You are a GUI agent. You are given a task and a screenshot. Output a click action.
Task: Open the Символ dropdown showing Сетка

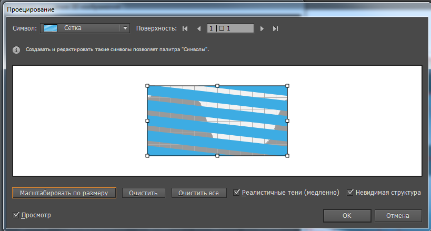coord(85,28)
